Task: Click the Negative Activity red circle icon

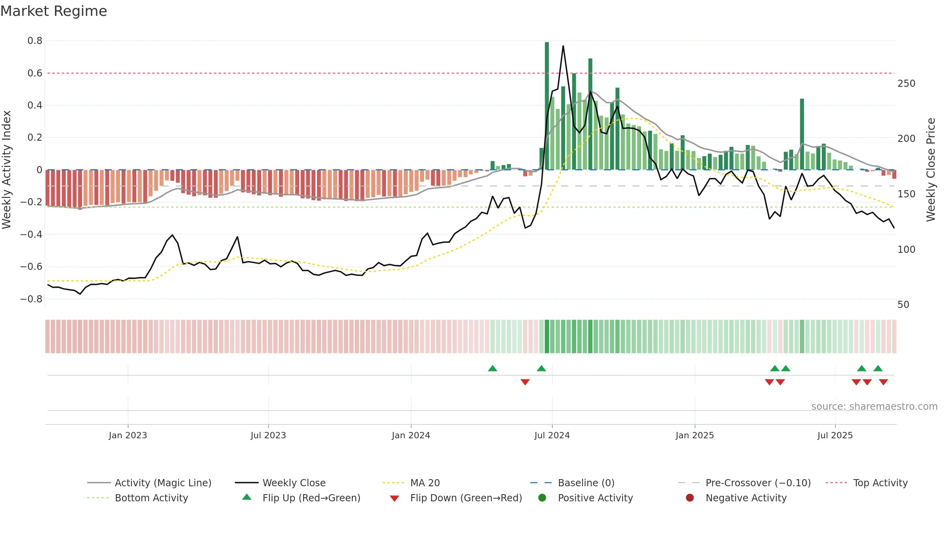Action: click(x=690, y=498)
